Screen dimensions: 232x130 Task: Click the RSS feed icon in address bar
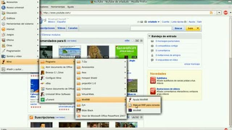pyautogui.click(x=211, y=13)
